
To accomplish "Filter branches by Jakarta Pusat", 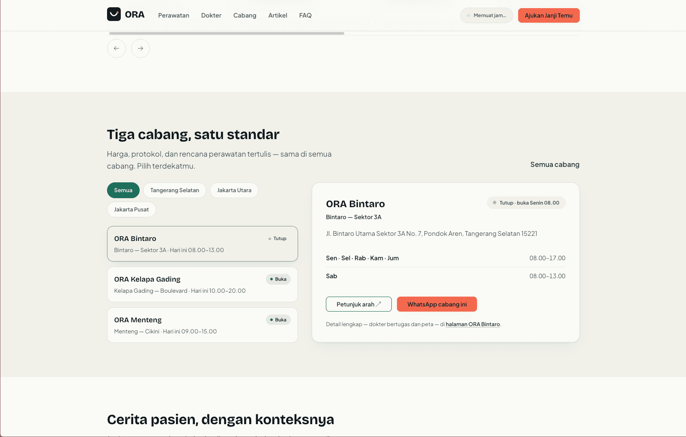I will click(x=131, y=210).
